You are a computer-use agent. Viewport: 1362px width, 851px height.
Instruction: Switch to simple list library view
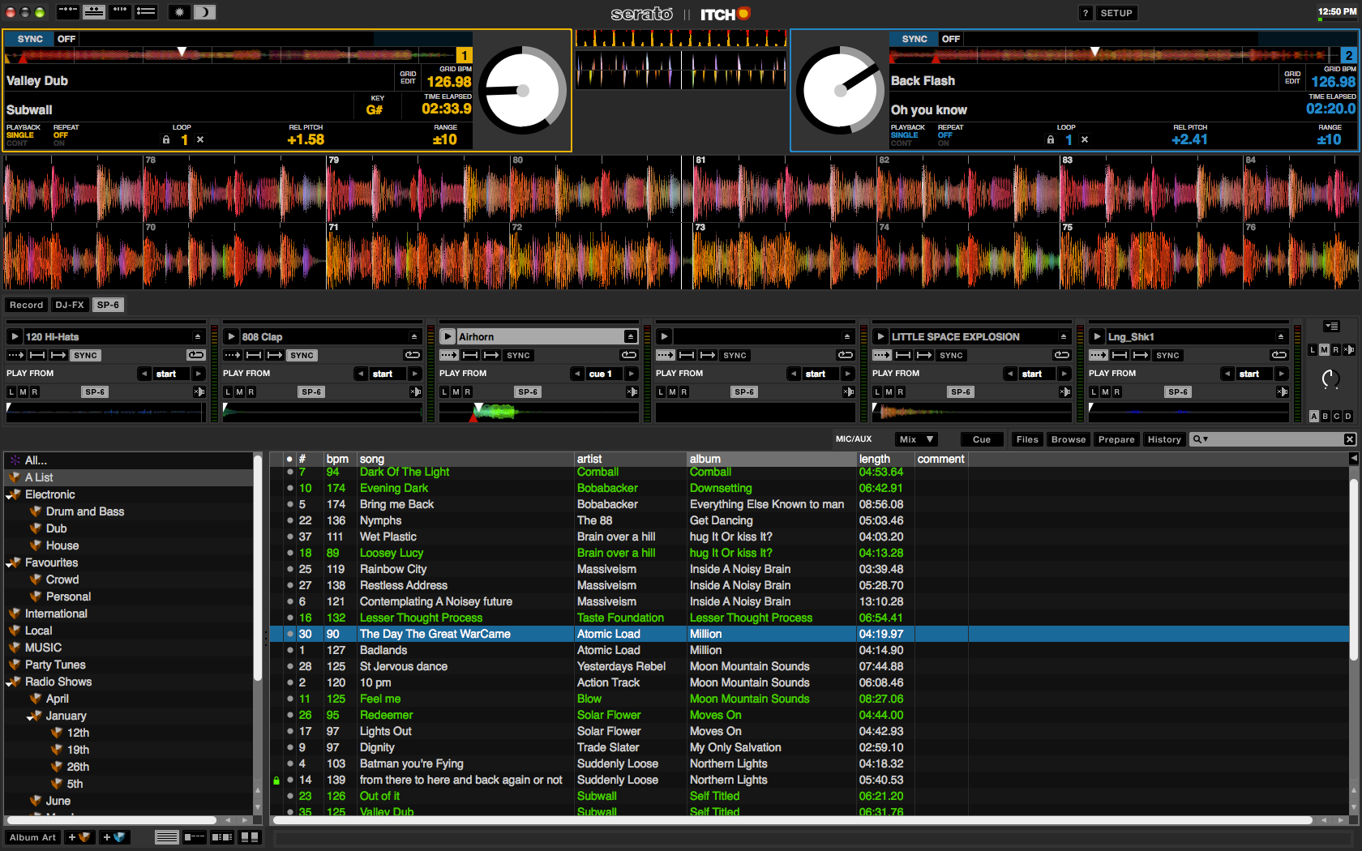167,837
